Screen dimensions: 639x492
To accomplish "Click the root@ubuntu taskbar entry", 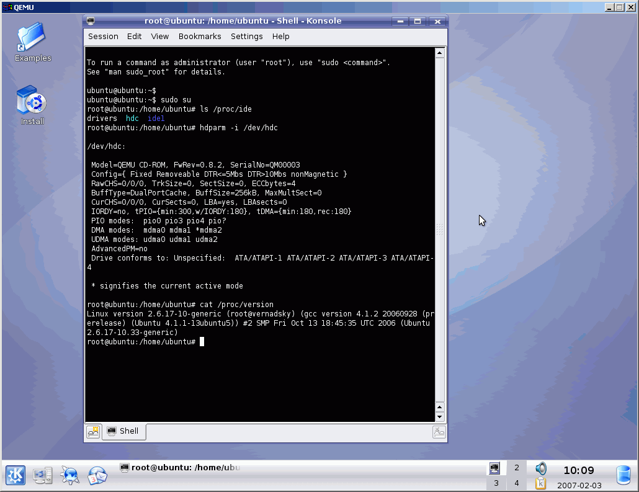I will [x=180, y=468].
